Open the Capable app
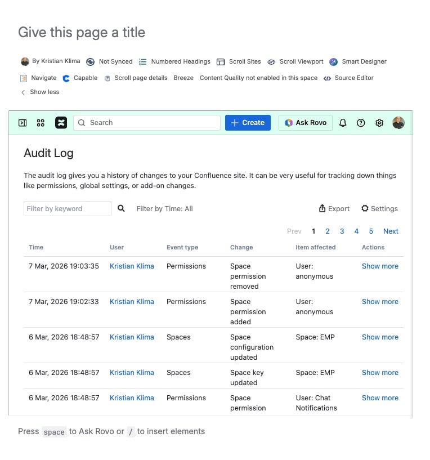 (x=80, y=78)
